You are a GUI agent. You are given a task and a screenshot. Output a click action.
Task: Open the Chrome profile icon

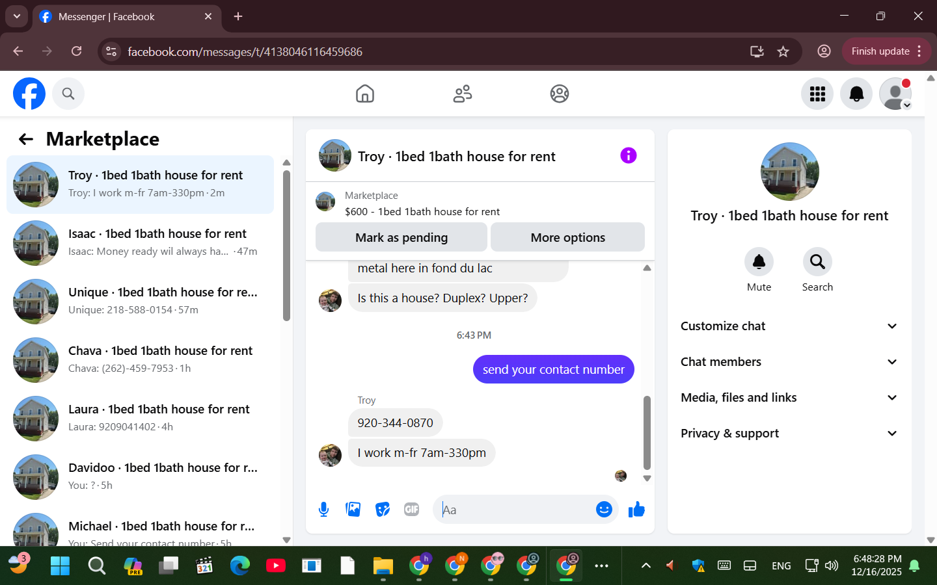click(824, 51)
